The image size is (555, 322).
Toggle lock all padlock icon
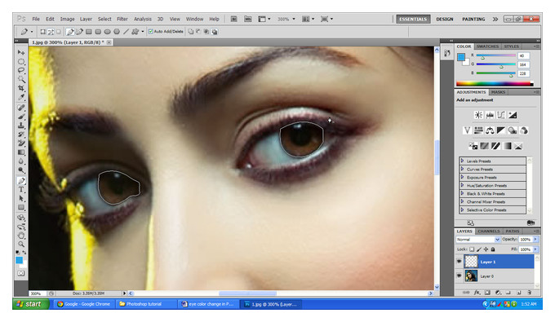coord(493,249)
